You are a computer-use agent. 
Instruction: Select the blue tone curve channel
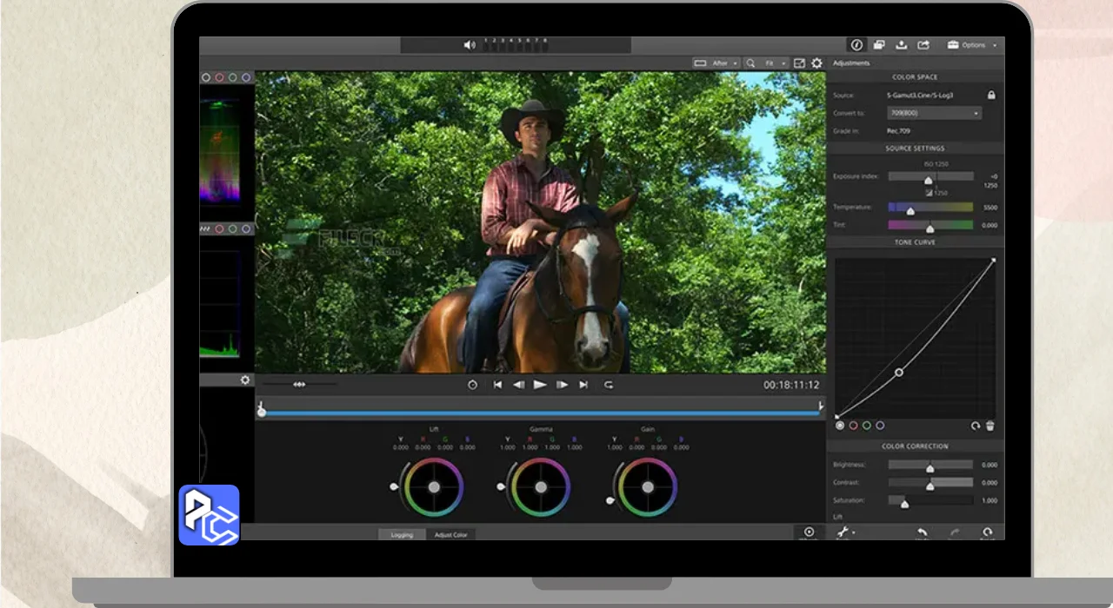[880, 426]
